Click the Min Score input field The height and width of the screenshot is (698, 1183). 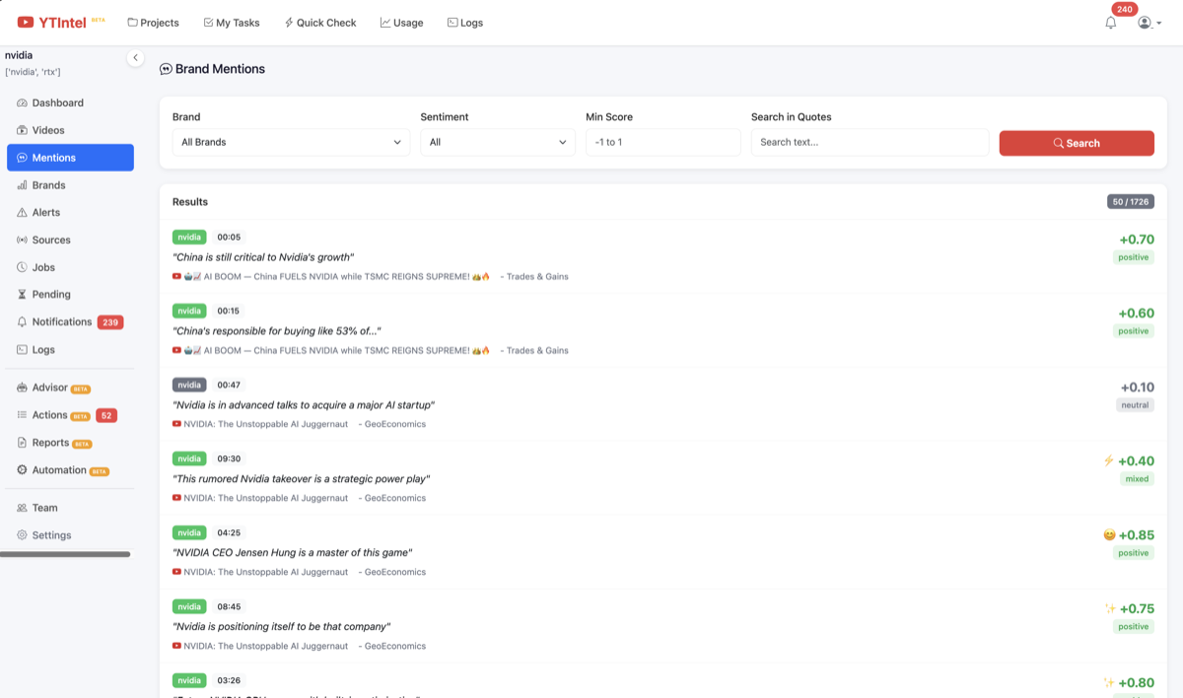click(662, 142)
